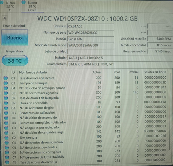Click raw value 0000000032F

[x=155, y=116]
